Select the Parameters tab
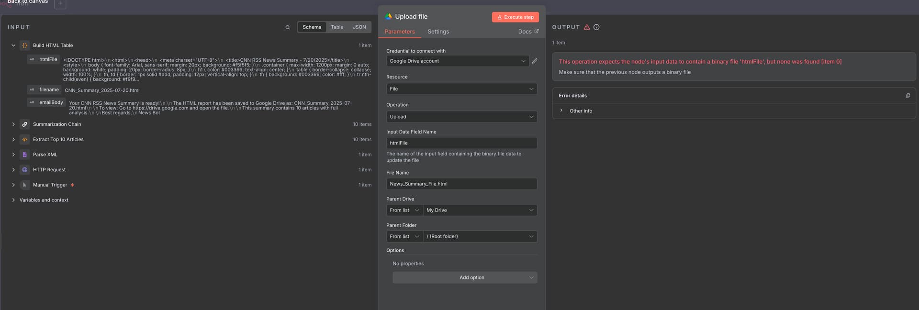The image size is (919, 310). [400, 32]
